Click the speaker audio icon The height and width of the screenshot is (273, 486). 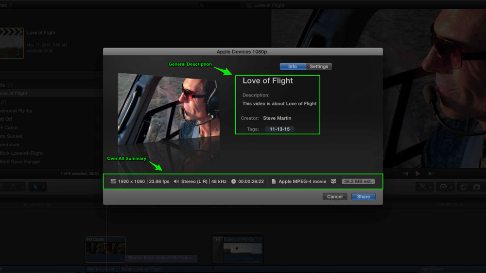(x=176, y=181)
